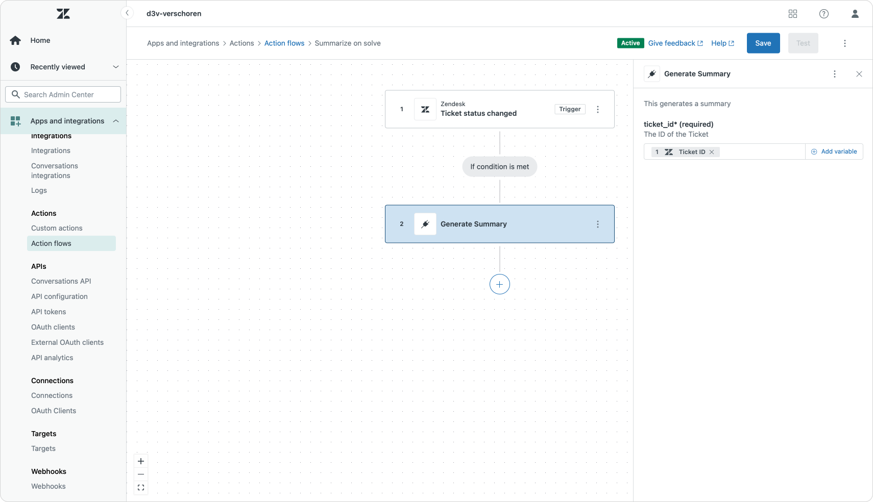Expand the Recently viewed section
This screenshot has height=502, width=873.
click(x=115, y=67)
